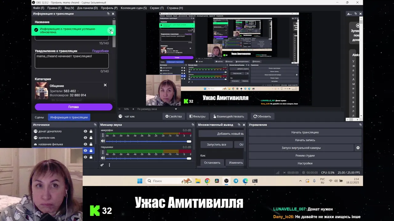Hide the название фильма source
The image size is (394, 221).
(86, 144)
